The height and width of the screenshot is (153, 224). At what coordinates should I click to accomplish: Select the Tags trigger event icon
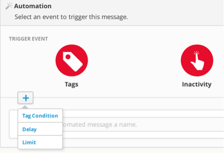[72, 61]
